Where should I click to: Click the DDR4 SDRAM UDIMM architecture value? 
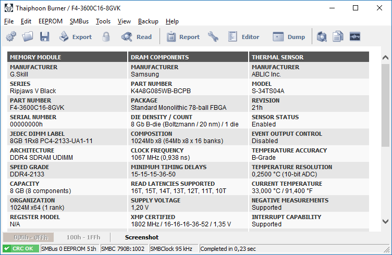click(x=42, y=158)
